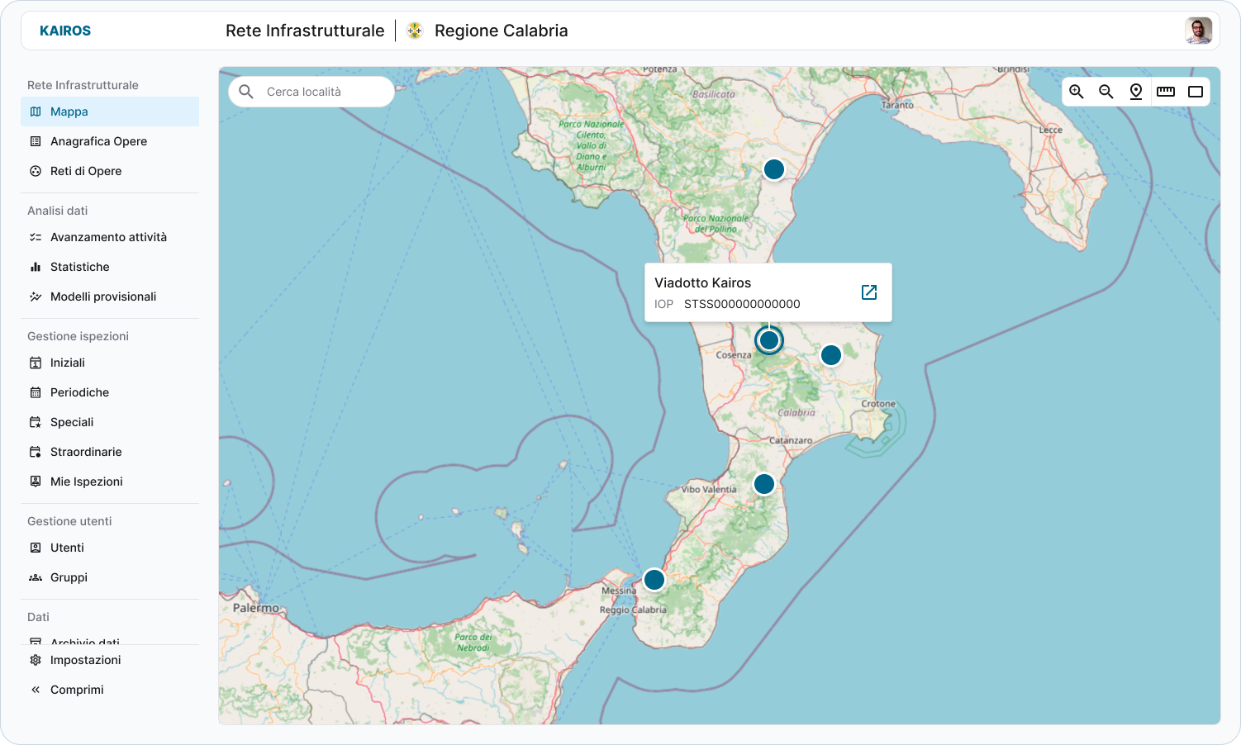The height and width of the screenshot is (745, 1241).
Task: Open Statistiche page
Action: pos(110,267)
